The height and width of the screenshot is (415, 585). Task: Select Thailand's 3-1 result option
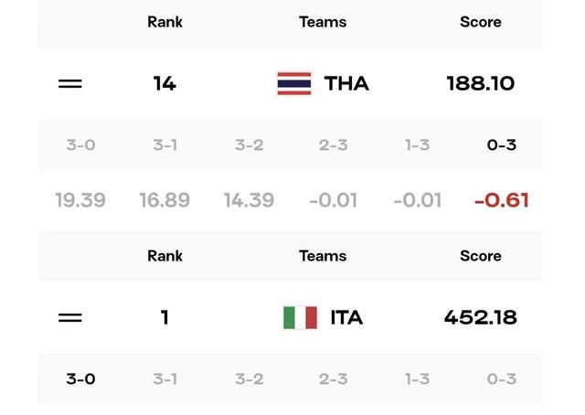(165, 144)
